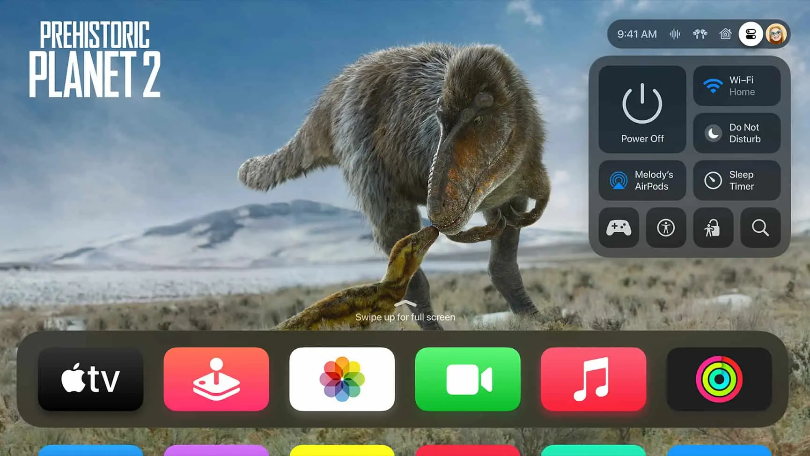The width and height of the screenshot is (810, 456).
Task: Launch the Apple Arcade app
Action: (216, 379)
